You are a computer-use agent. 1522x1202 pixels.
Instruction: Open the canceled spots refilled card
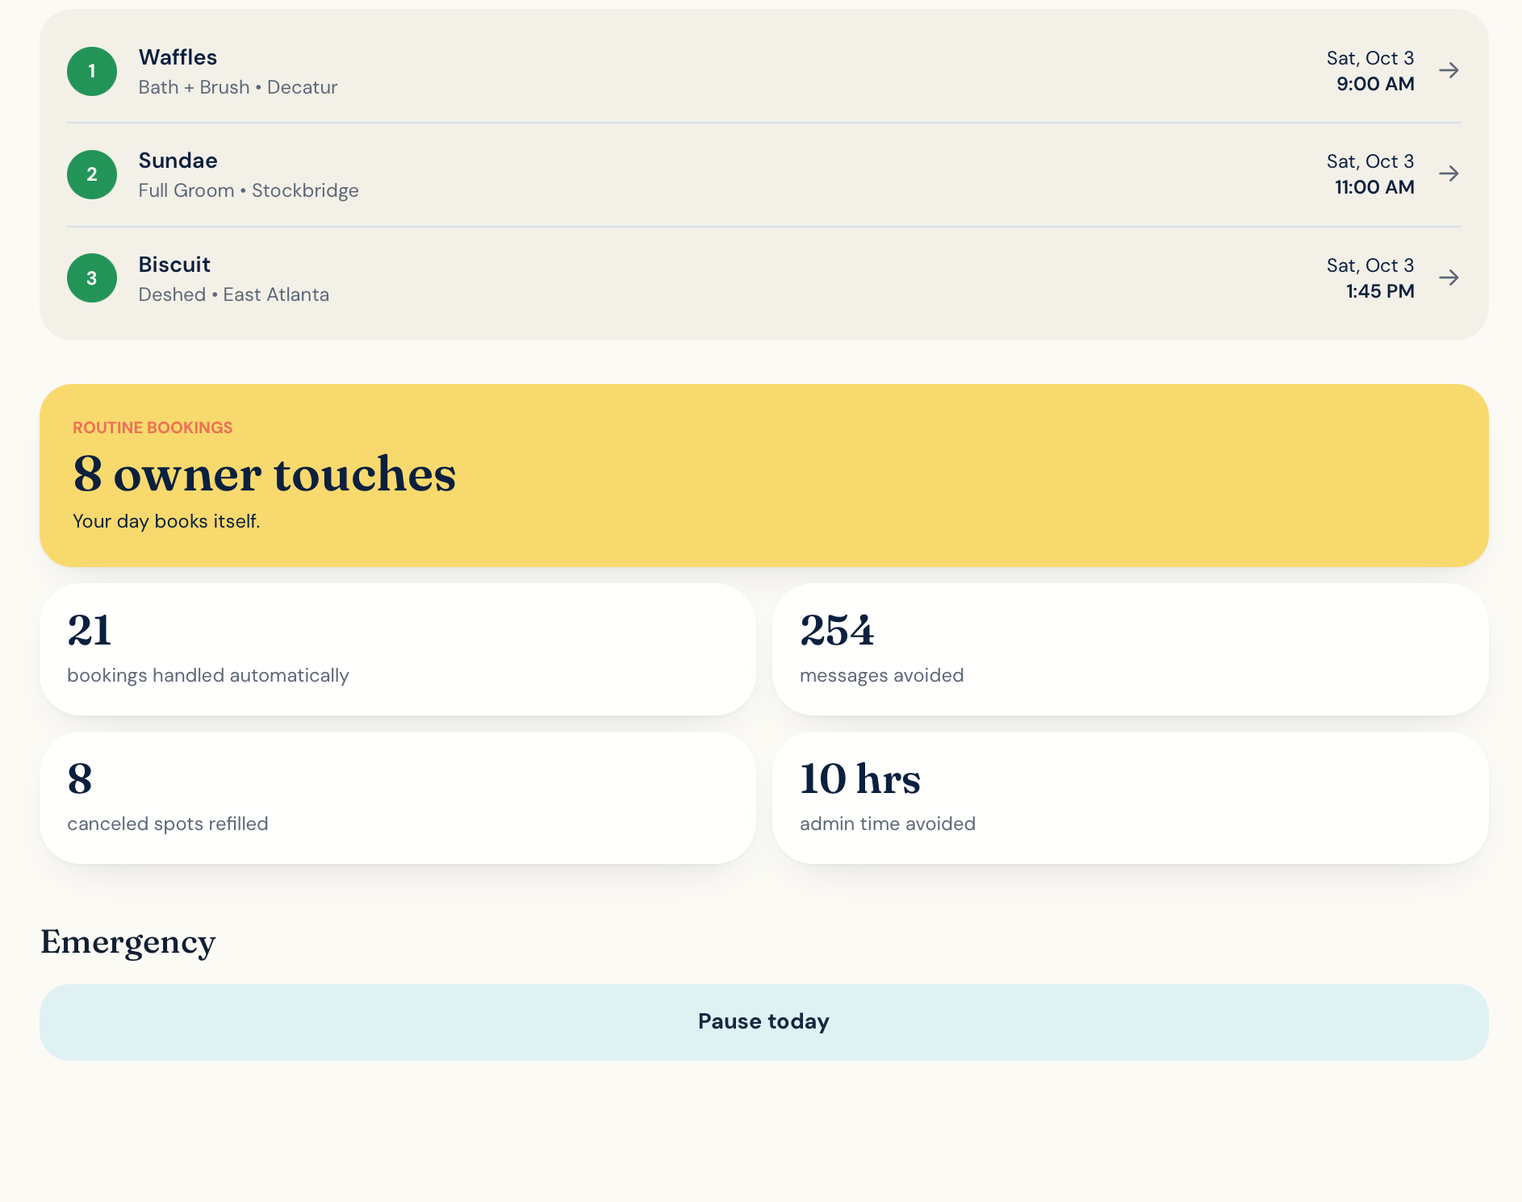coord(398,798)
